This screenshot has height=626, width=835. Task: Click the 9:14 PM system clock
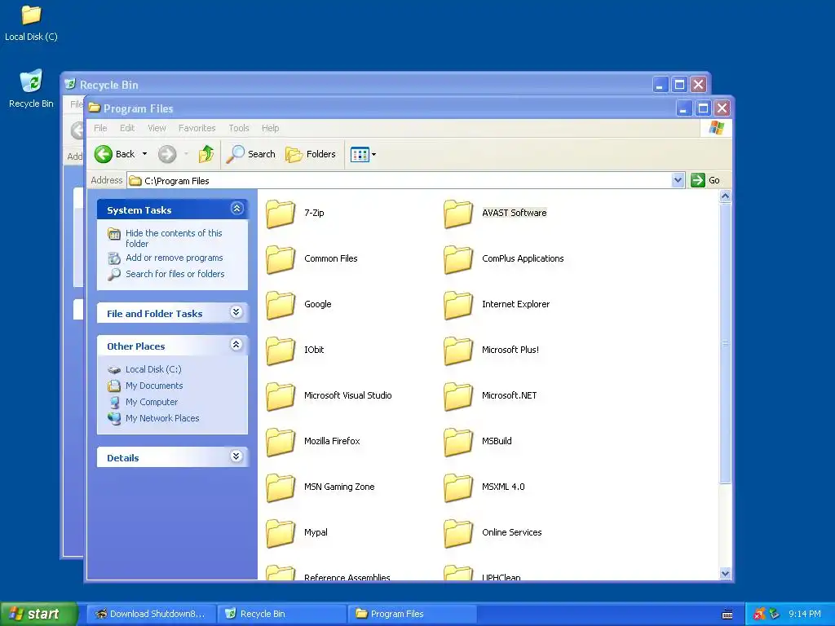pyautogui.click(x=804, y=615)
